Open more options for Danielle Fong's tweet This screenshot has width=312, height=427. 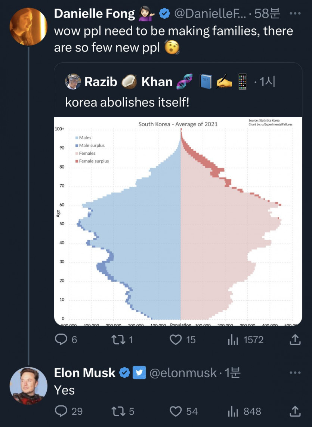(295, 14)
